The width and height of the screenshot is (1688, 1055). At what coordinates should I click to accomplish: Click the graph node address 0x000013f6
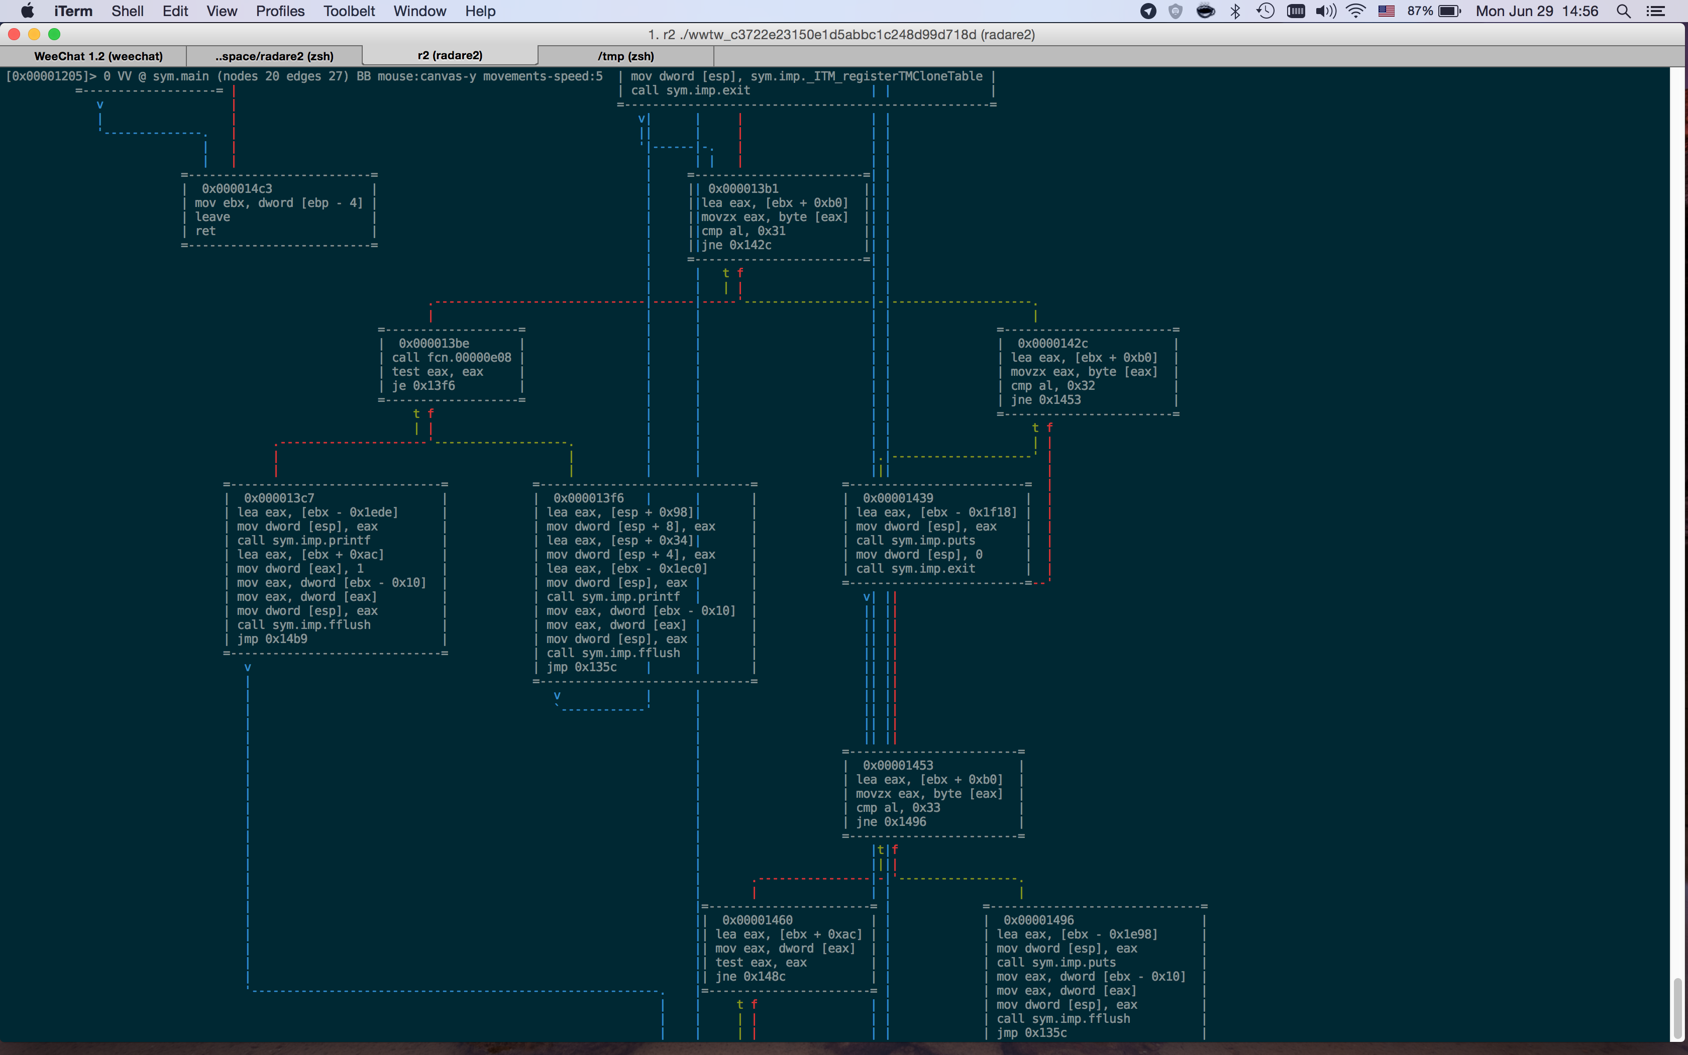[x=589, y=498]
